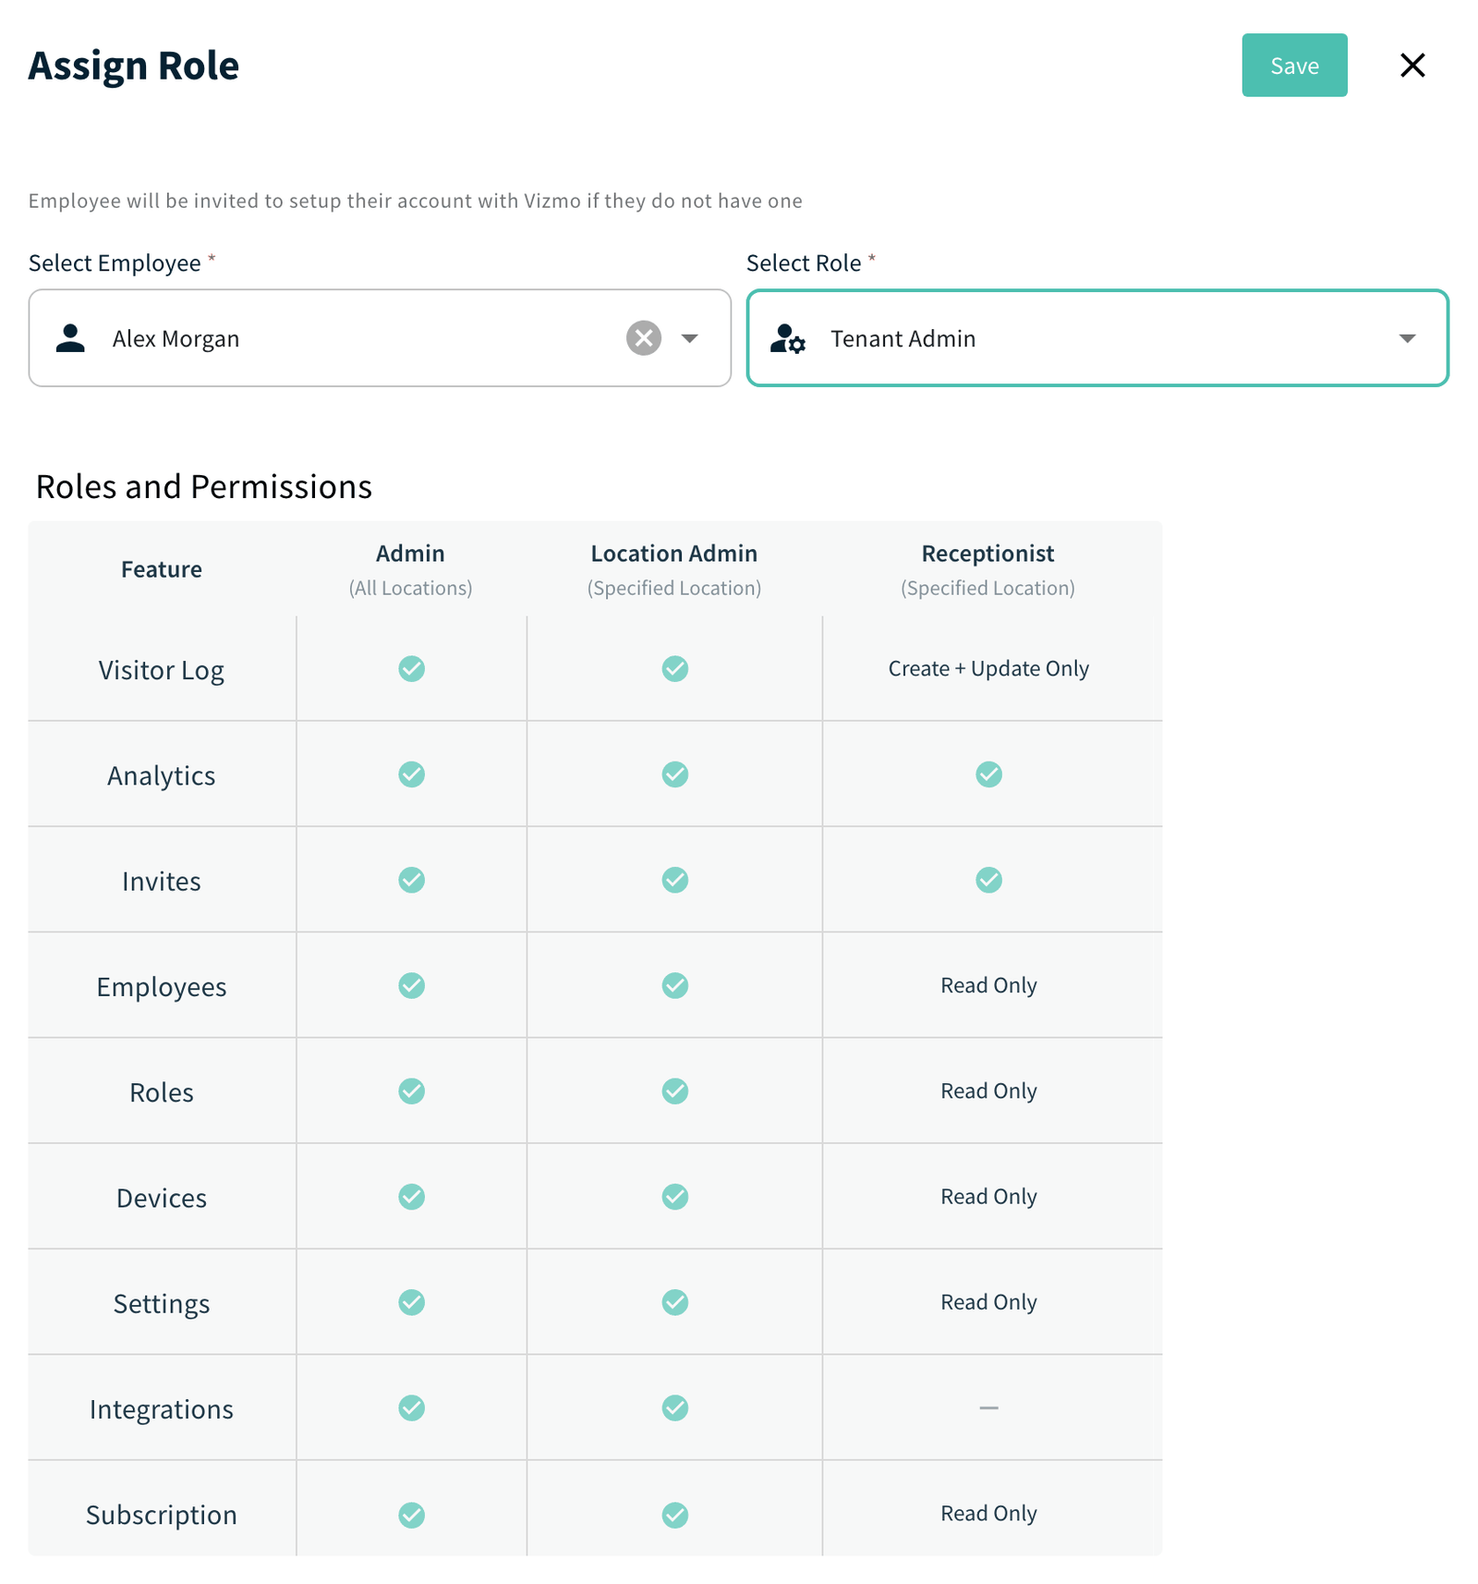Viewport: 1478px width, 1584px height.
Task: Click the Analytics feature label
Action: pyautogui.click(x=162, y=775)
